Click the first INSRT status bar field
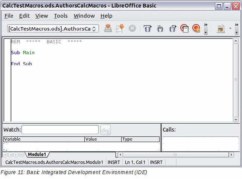The image size is (242, 179). coord(114,162)
